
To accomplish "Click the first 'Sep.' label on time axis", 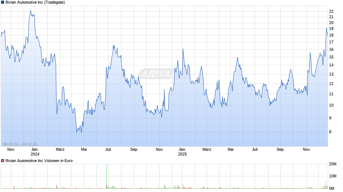I will [134, 150].
